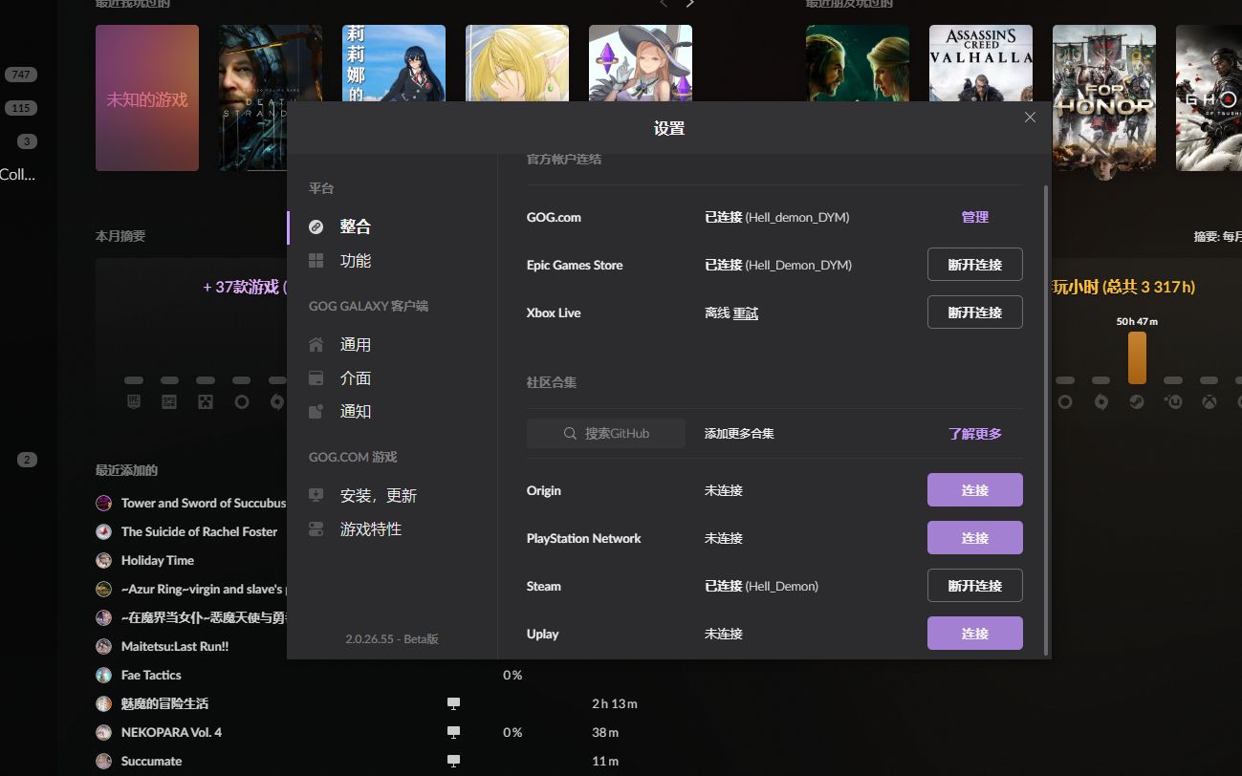
Task: Click the magnifier icon in GitHub search
Action: [570, 434]
